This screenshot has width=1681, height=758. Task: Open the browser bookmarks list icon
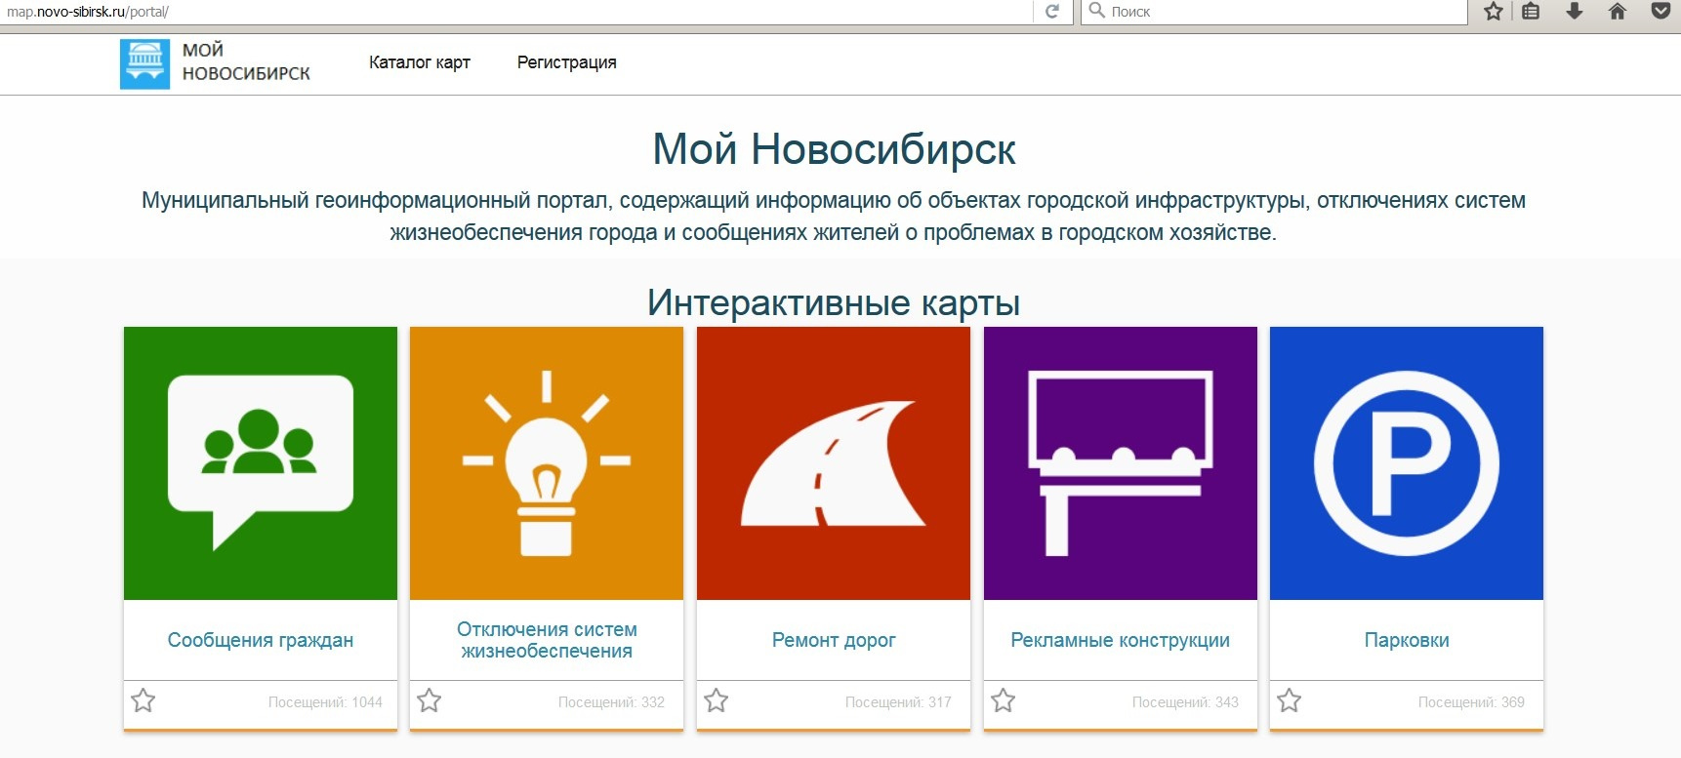point(1531,12)
